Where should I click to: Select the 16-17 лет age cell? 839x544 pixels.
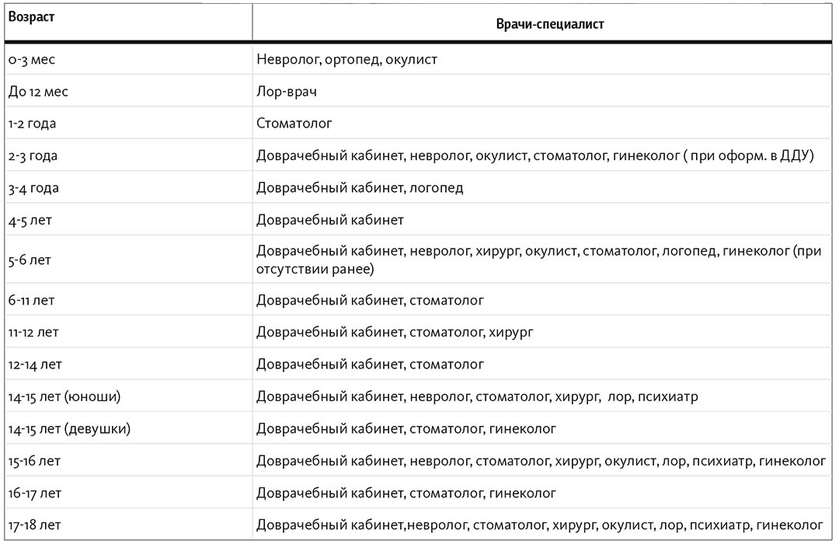pos(128,493)
